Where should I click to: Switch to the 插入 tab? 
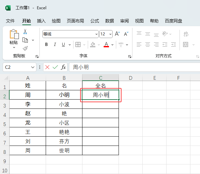(x=41, y=21)
